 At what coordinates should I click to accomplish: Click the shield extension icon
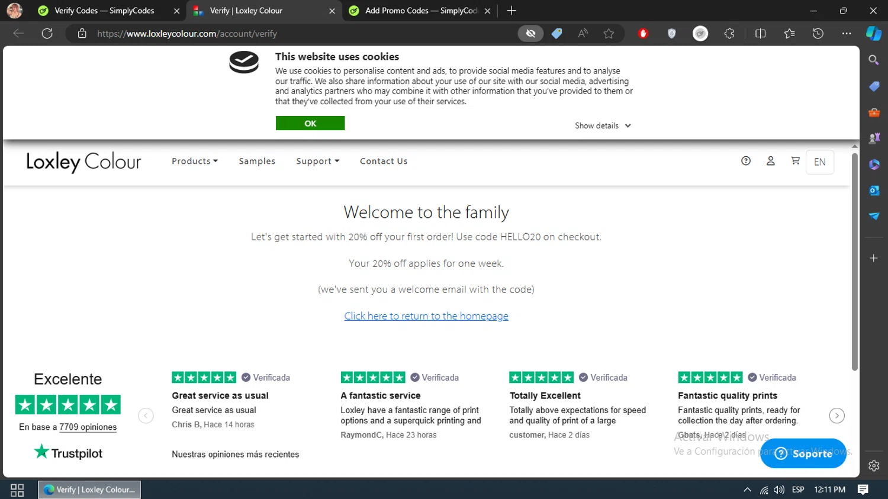tap(671, 34)
